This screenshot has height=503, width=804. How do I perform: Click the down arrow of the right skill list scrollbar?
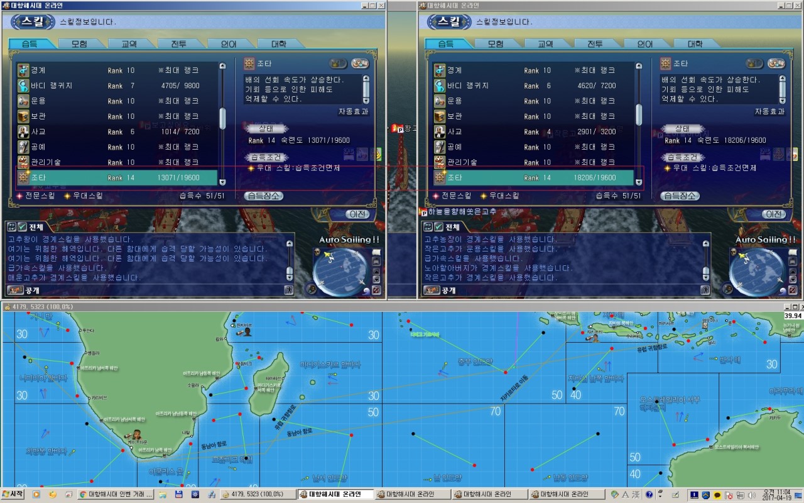tap(639, 182)
